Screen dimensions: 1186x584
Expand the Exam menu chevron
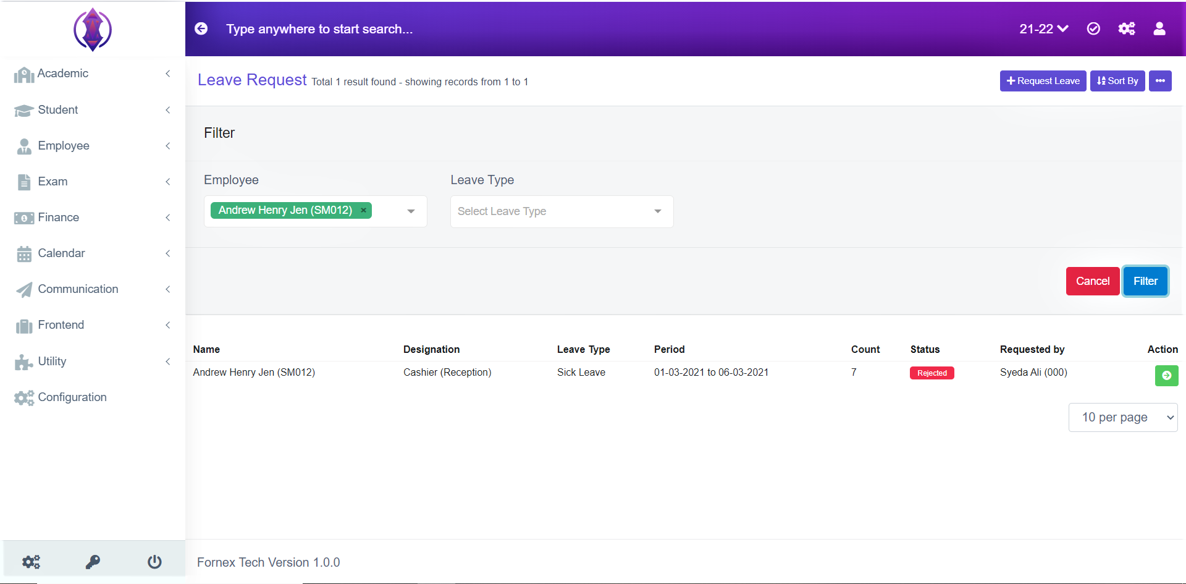[168, 182]
